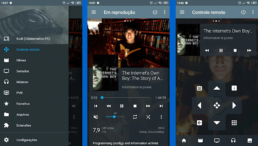This screenshot has height=146, width=258.
Task: Tap the movie poster in Em reprodução
Action: pyautogui.click(x=106, y=73)
